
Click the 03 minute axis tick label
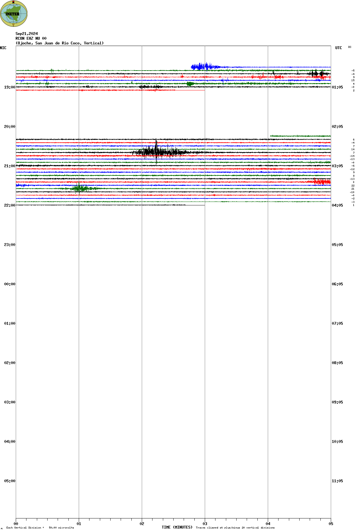[205, 524]
